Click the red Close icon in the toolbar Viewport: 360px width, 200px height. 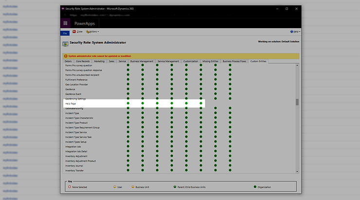tap(74, 32)
